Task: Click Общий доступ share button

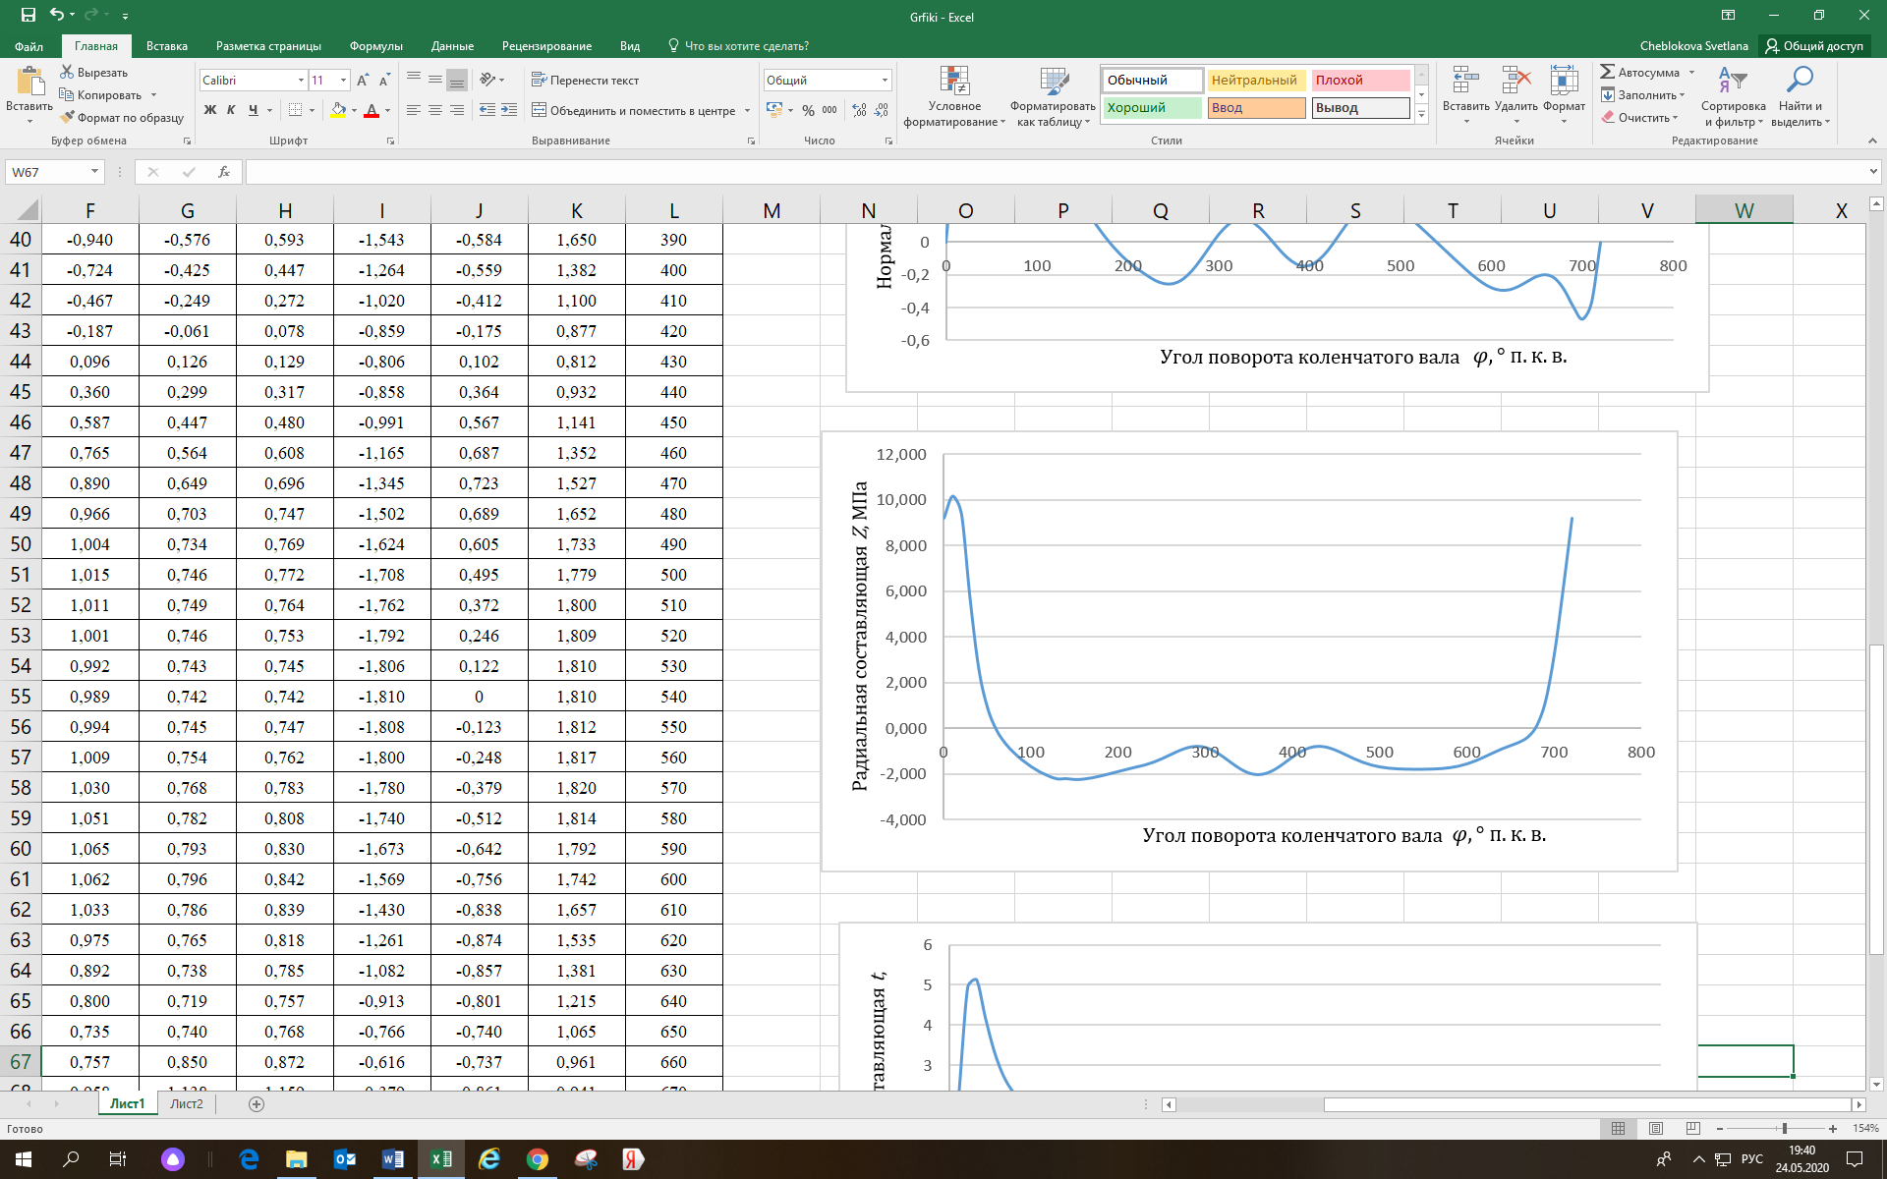Action: 1814,46
